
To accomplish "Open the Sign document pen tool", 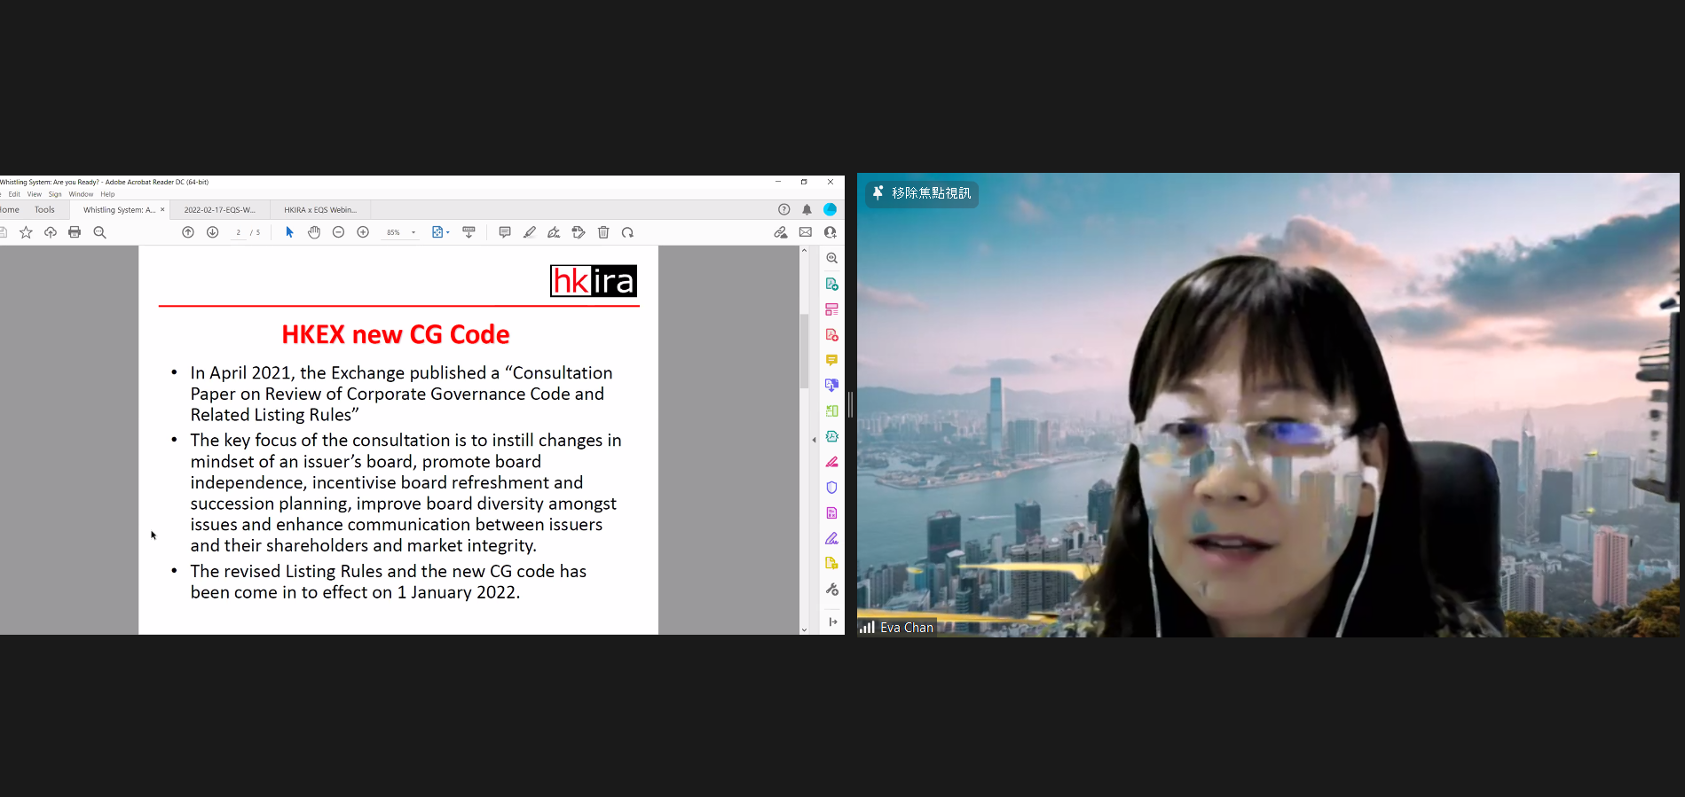I will pos(554,232).
